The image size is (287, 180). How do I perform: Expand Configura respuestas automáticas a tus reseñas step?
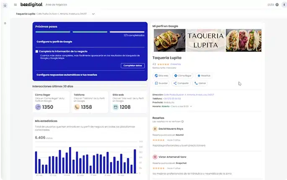(67, 75)
